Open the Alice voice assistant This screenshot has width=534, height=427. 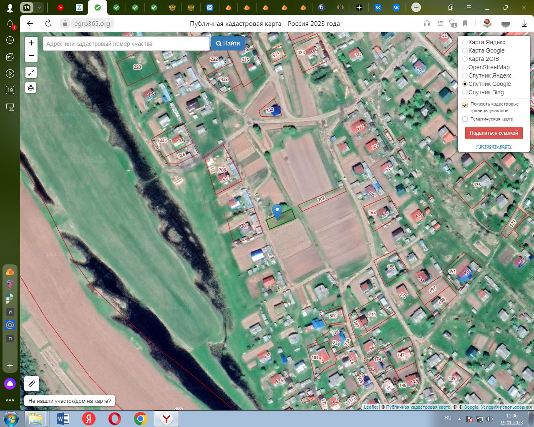10,384
